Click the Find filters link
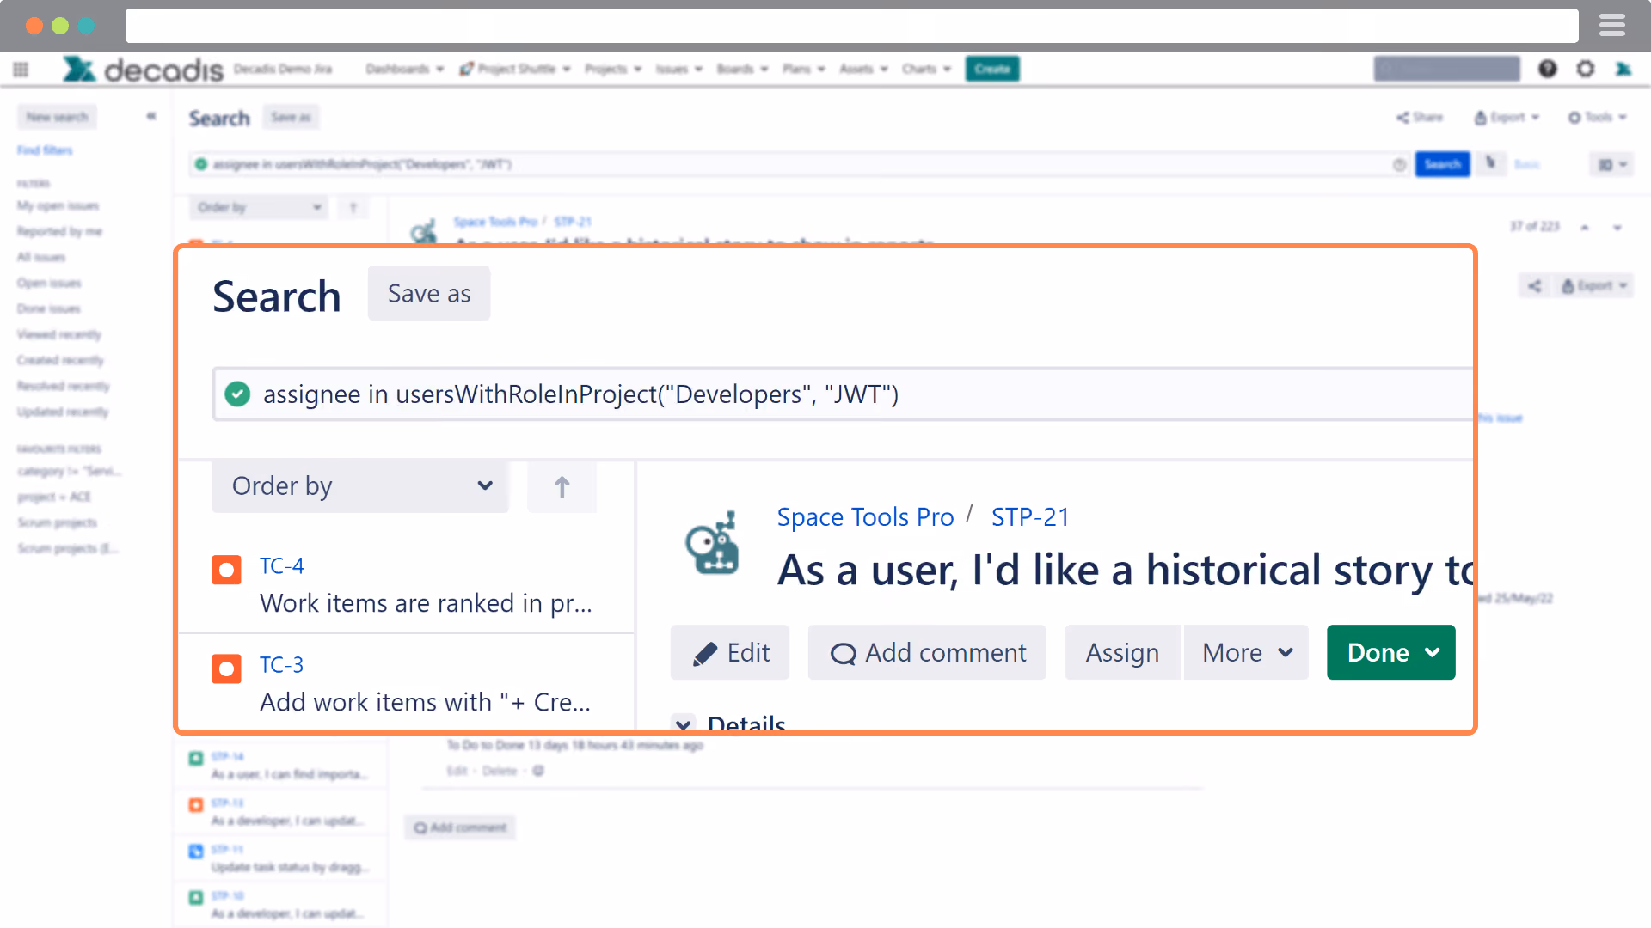The image size is (1651, 928). (x=45, y=150)
